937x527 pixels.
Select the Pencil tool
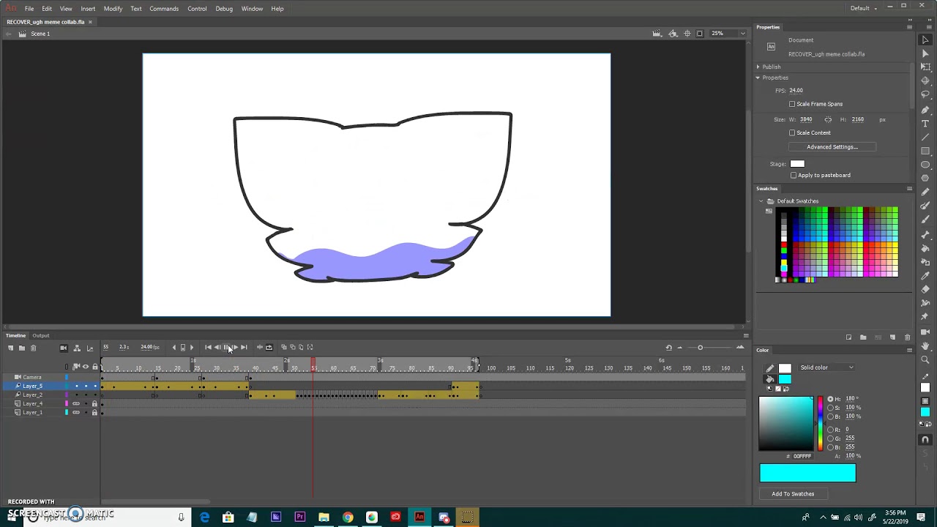point(925,193)
